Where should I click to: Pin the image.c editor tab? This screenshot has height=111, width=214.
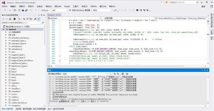(x=57, y=15)
